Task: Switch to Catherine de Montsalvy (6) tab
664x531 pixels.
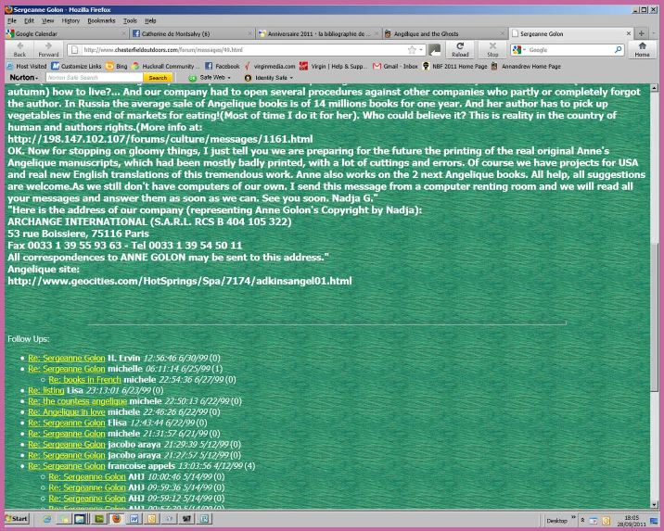Action: 192,33
